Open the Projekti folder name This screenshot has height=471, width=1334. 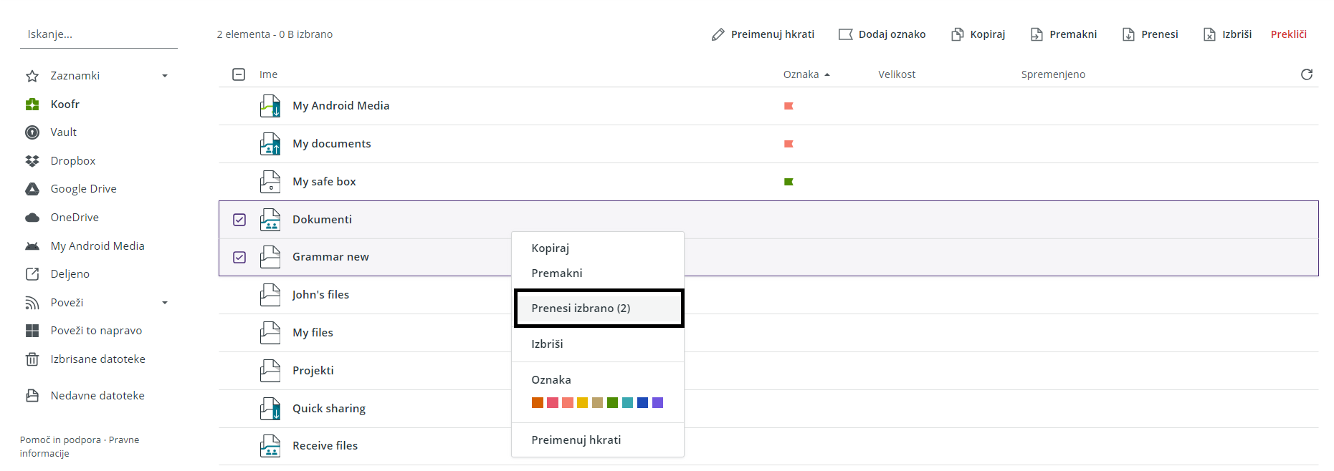313,371
